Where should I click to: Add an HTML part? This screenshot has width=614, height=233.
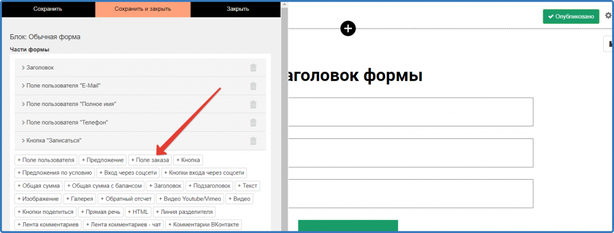pyautogui.click(x=139, y=212)
